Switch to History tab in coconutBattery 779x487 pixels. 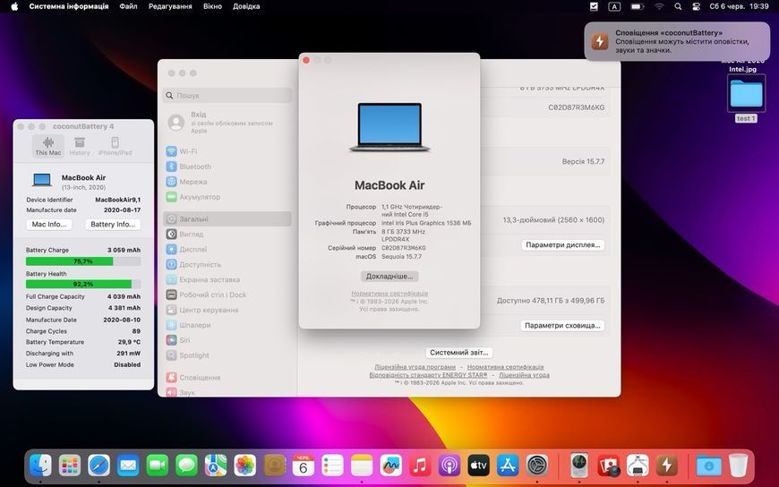pyautogui.click(x=80, y=146)
